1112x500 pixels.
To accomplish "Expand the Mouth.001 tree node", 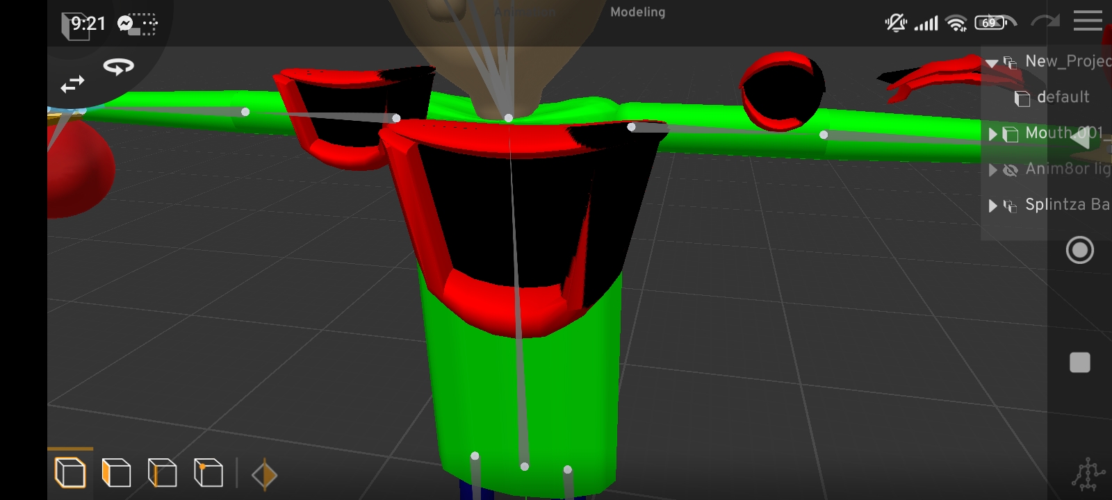I will [993, 134].
